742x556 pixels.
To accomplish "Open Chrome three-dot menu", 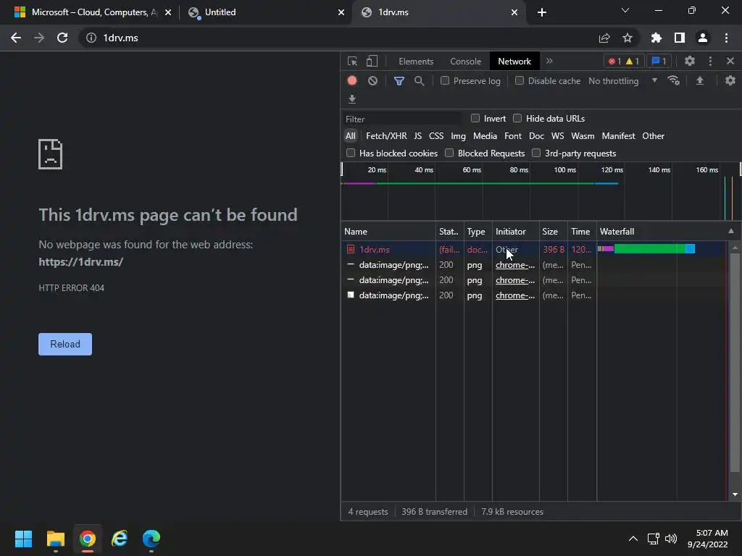I will tap(726, 38).
